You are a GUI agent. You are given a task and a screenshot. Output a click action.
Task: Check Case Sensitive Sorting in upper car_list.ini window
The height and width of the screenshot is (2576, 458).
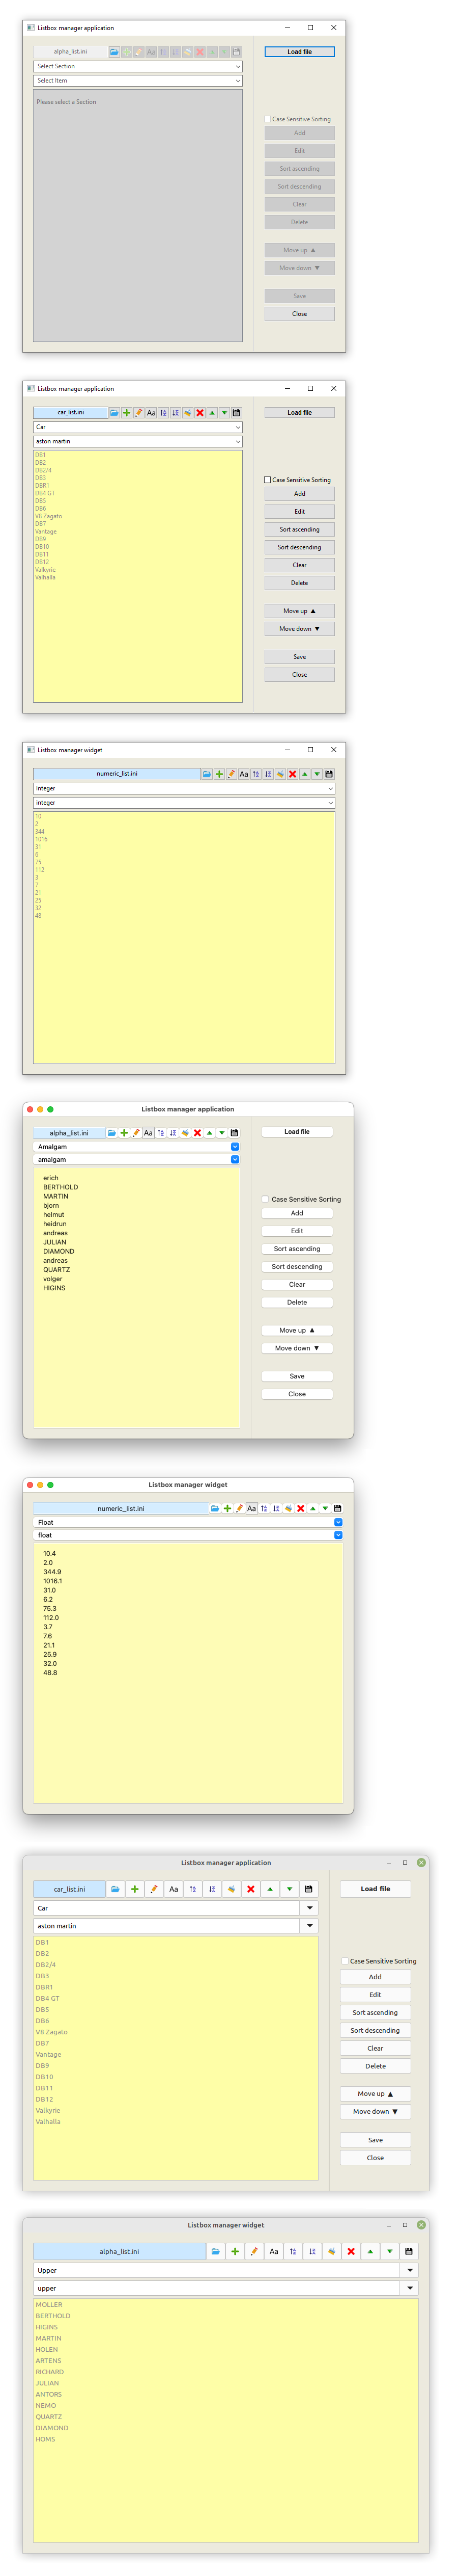[x=267, y=480]
